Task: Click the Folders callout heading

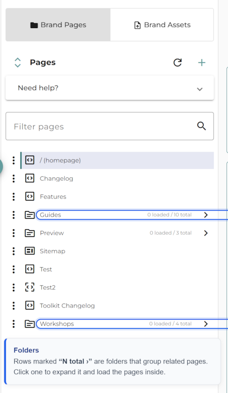Action: tap(27, 350)
